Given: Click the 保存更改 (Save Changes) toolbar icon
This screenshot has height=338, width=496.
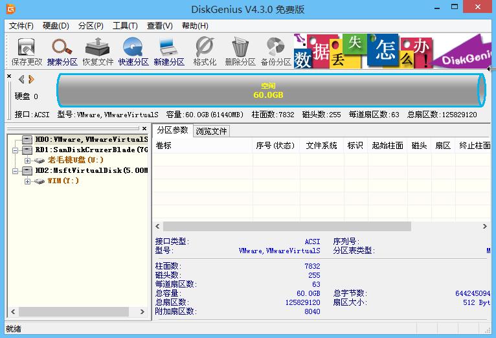Looking at the screenshot, I should [x=27, y=52].
